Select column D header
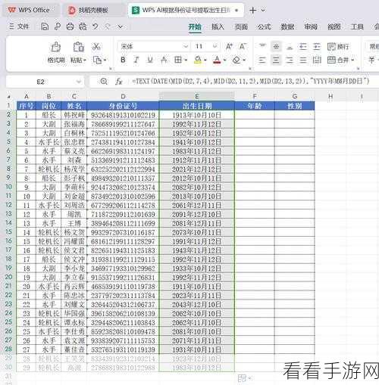The image size is (379, 385). tap(123, 96)
